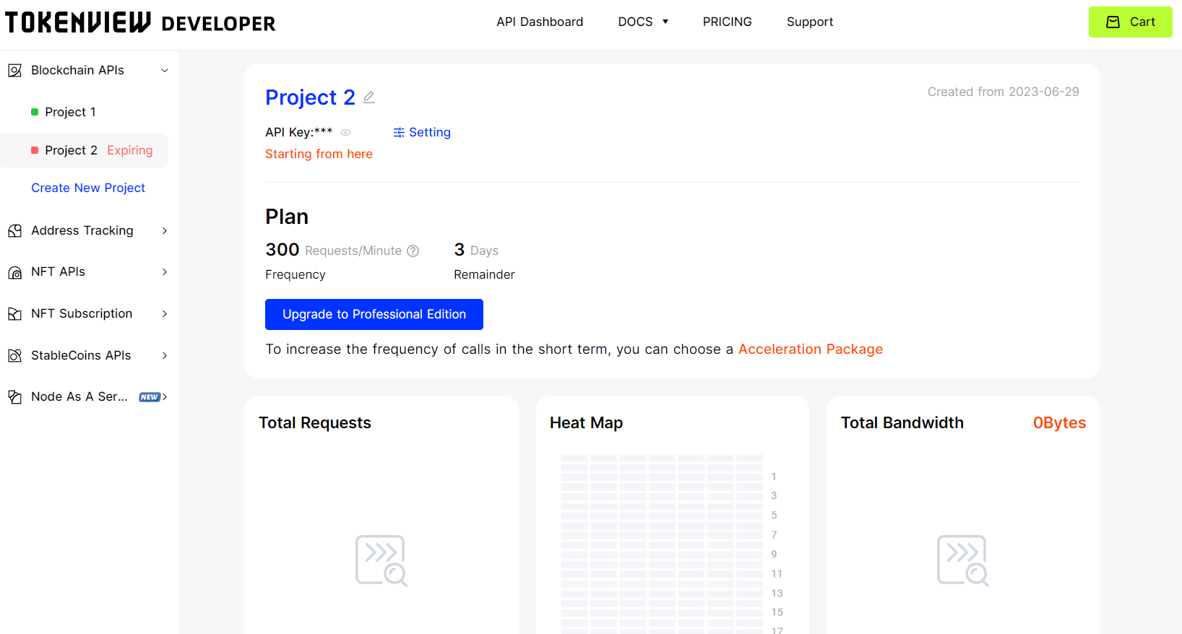This screenshot has height=634, width=1182.
Task: Click the API Key:*** text
Action: (299, 132)
